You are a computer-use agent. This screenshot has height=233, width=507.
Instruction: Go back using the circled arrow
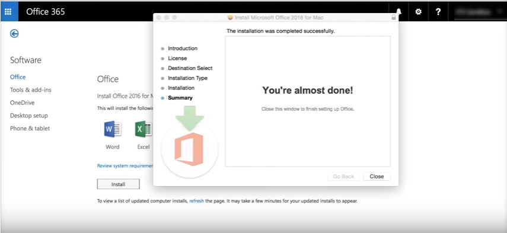(x=14, y=33)
